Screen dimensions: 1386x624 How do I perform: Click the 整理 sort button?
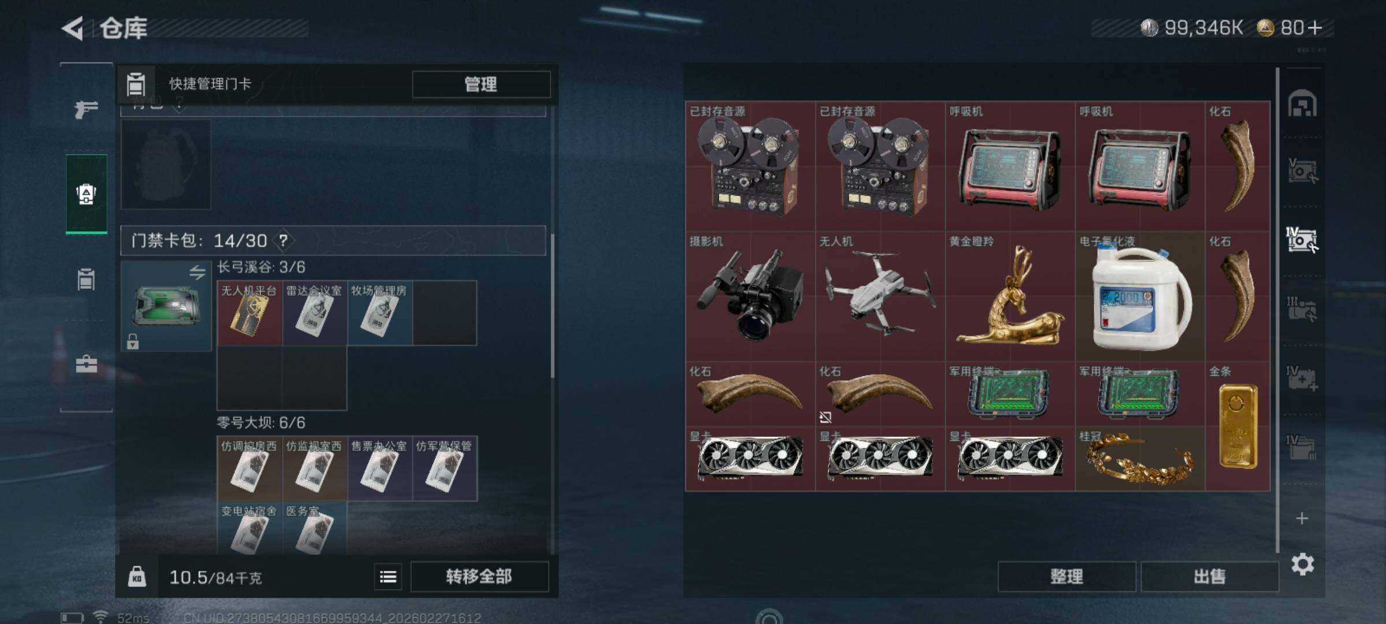(x=1067, y=576)
